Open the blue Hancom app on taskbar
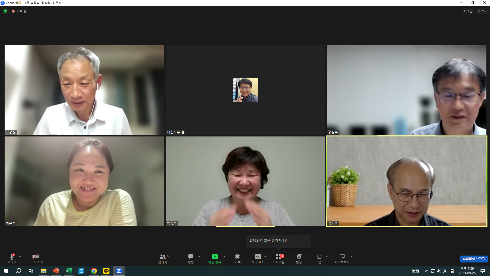 81,271
